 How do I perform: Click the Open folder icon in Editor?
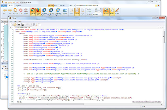[x=15, y=25]
